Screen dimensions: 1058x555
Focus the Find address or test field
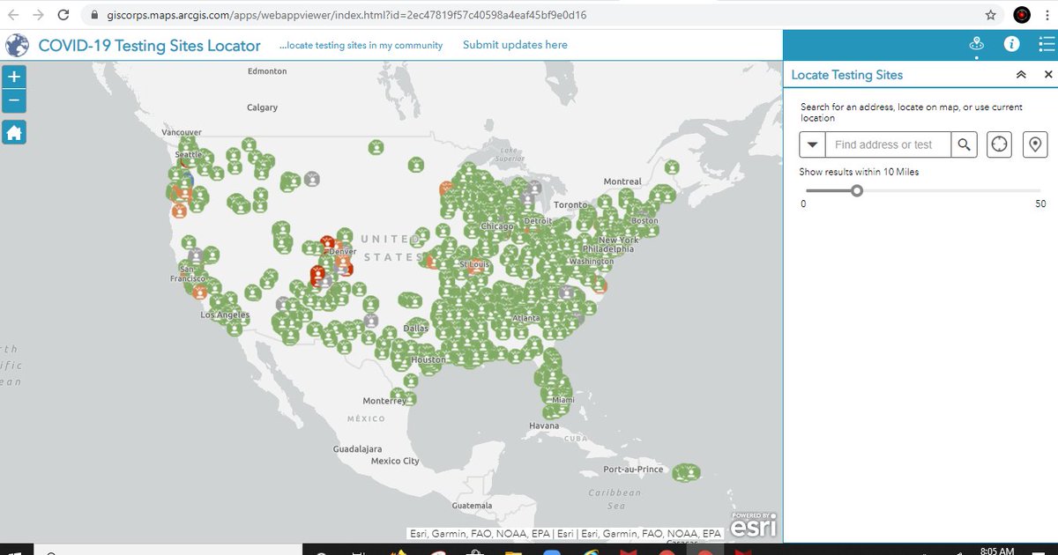888,144
